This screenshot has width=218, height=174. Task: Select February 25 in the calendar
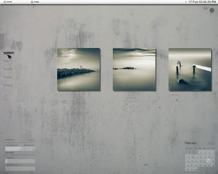[x=213, y=165]
